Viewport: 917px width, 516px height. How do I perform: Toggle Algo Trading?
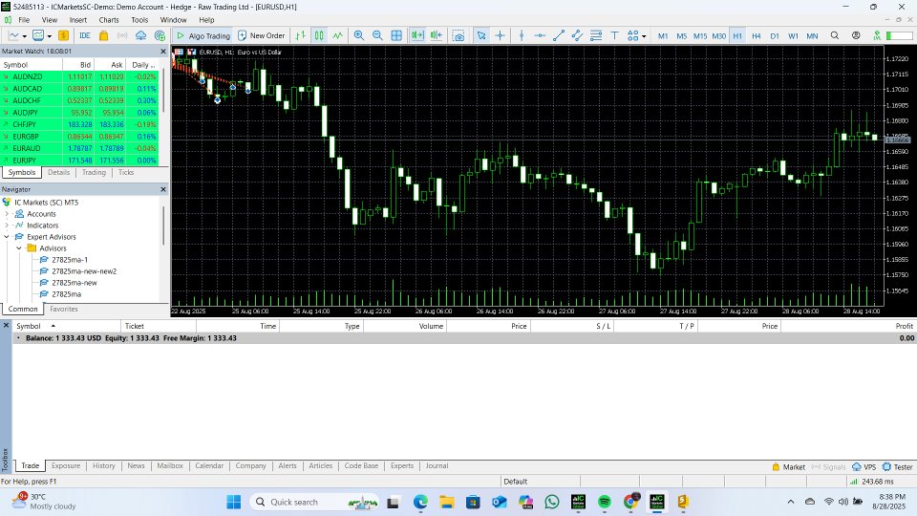tap(203, 35)
